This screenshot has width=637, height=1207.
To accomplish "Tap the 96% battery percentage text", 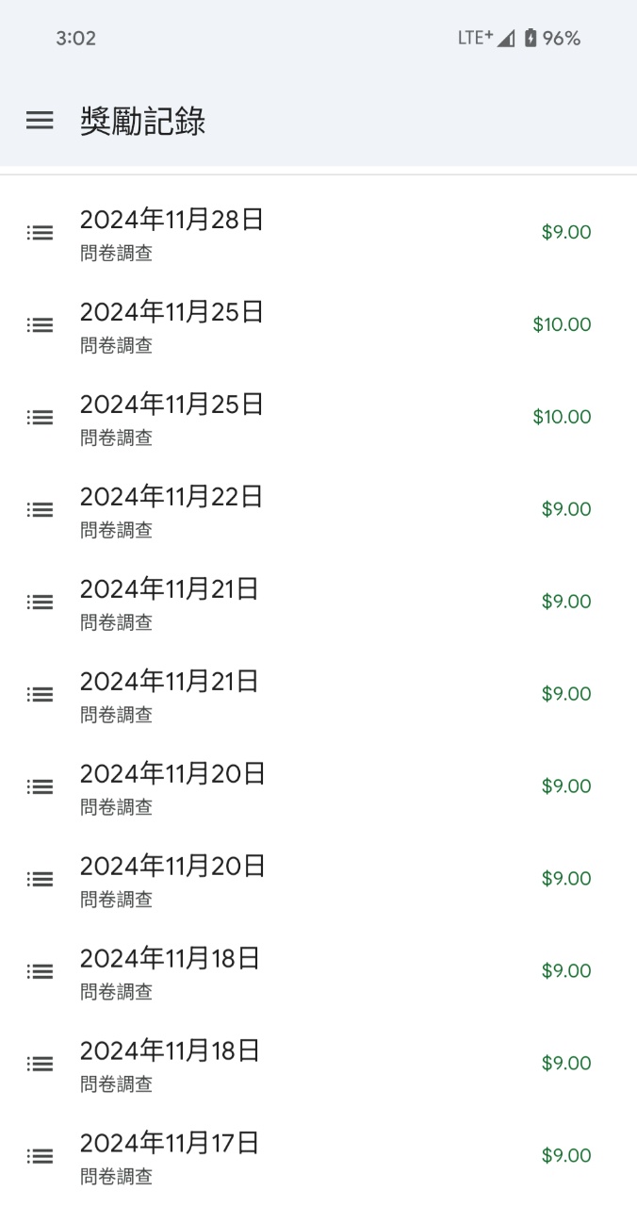I will (562, 39).
